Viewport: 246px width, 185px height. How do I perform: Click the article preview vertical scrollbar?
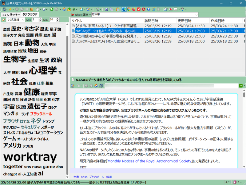coord(244,128)
